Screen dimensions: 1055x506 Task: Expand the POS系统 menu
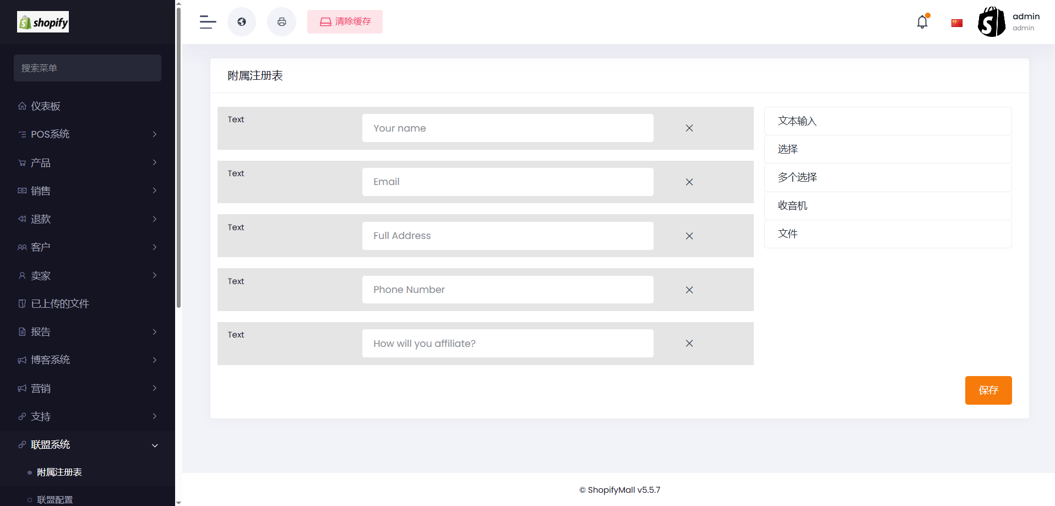(x=87, y=134)
